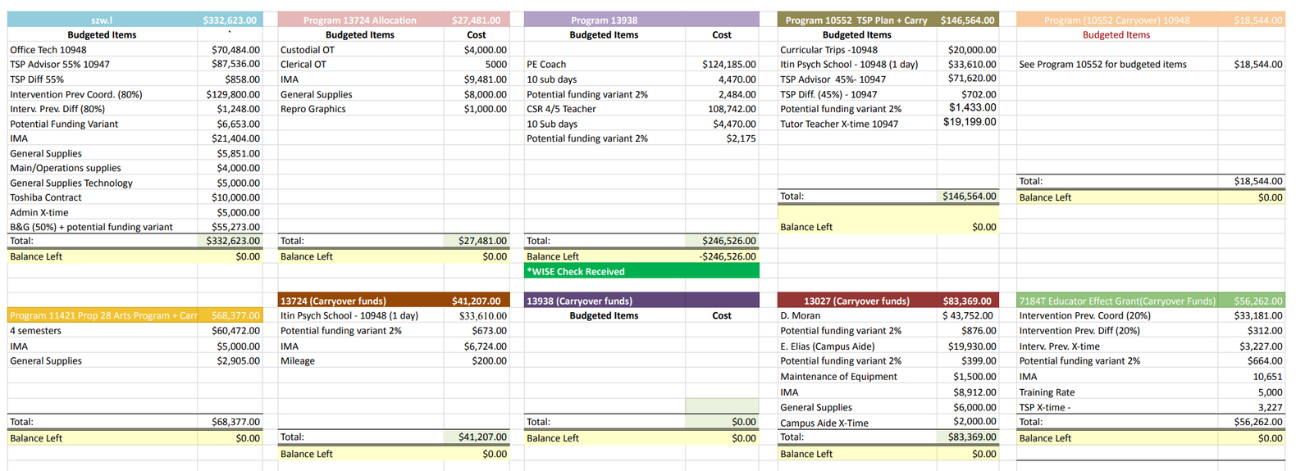The height and width of the screenshot is (471, 1296).
Task: Click 'Program (10552 Carryover) 10948' header
Action: 1116,20
